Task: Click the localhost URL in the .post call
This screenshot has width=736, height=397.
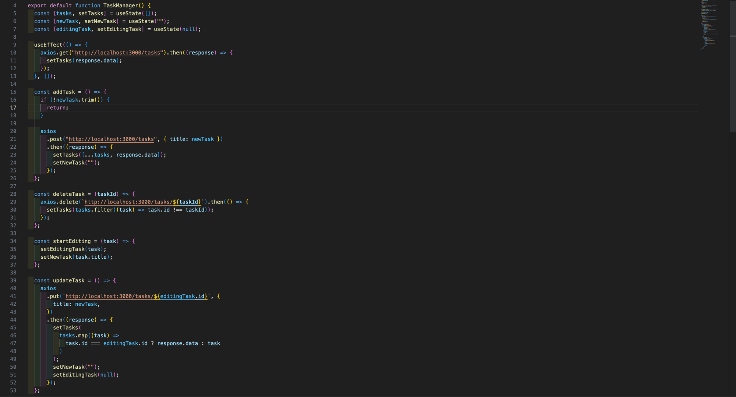Action: 111,139
